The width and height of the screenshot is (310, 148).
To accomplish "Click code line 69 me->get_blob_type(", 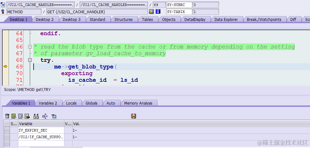I will click(85, 67).
